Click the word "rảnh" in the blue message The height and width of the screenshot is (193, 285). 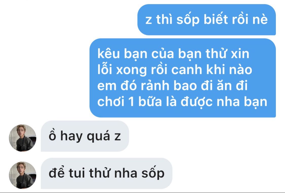coord(155,85)
